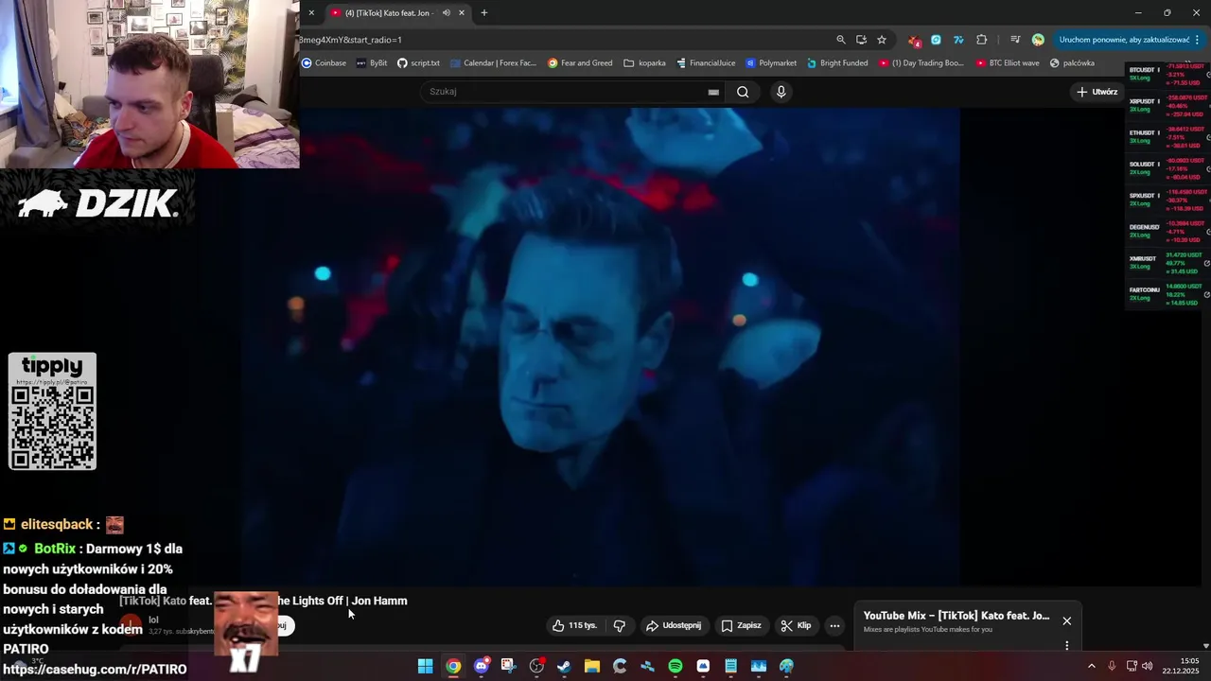1211x681 pixels.
Task: Open Chrome from the taskbar
Action: point(453,666)
